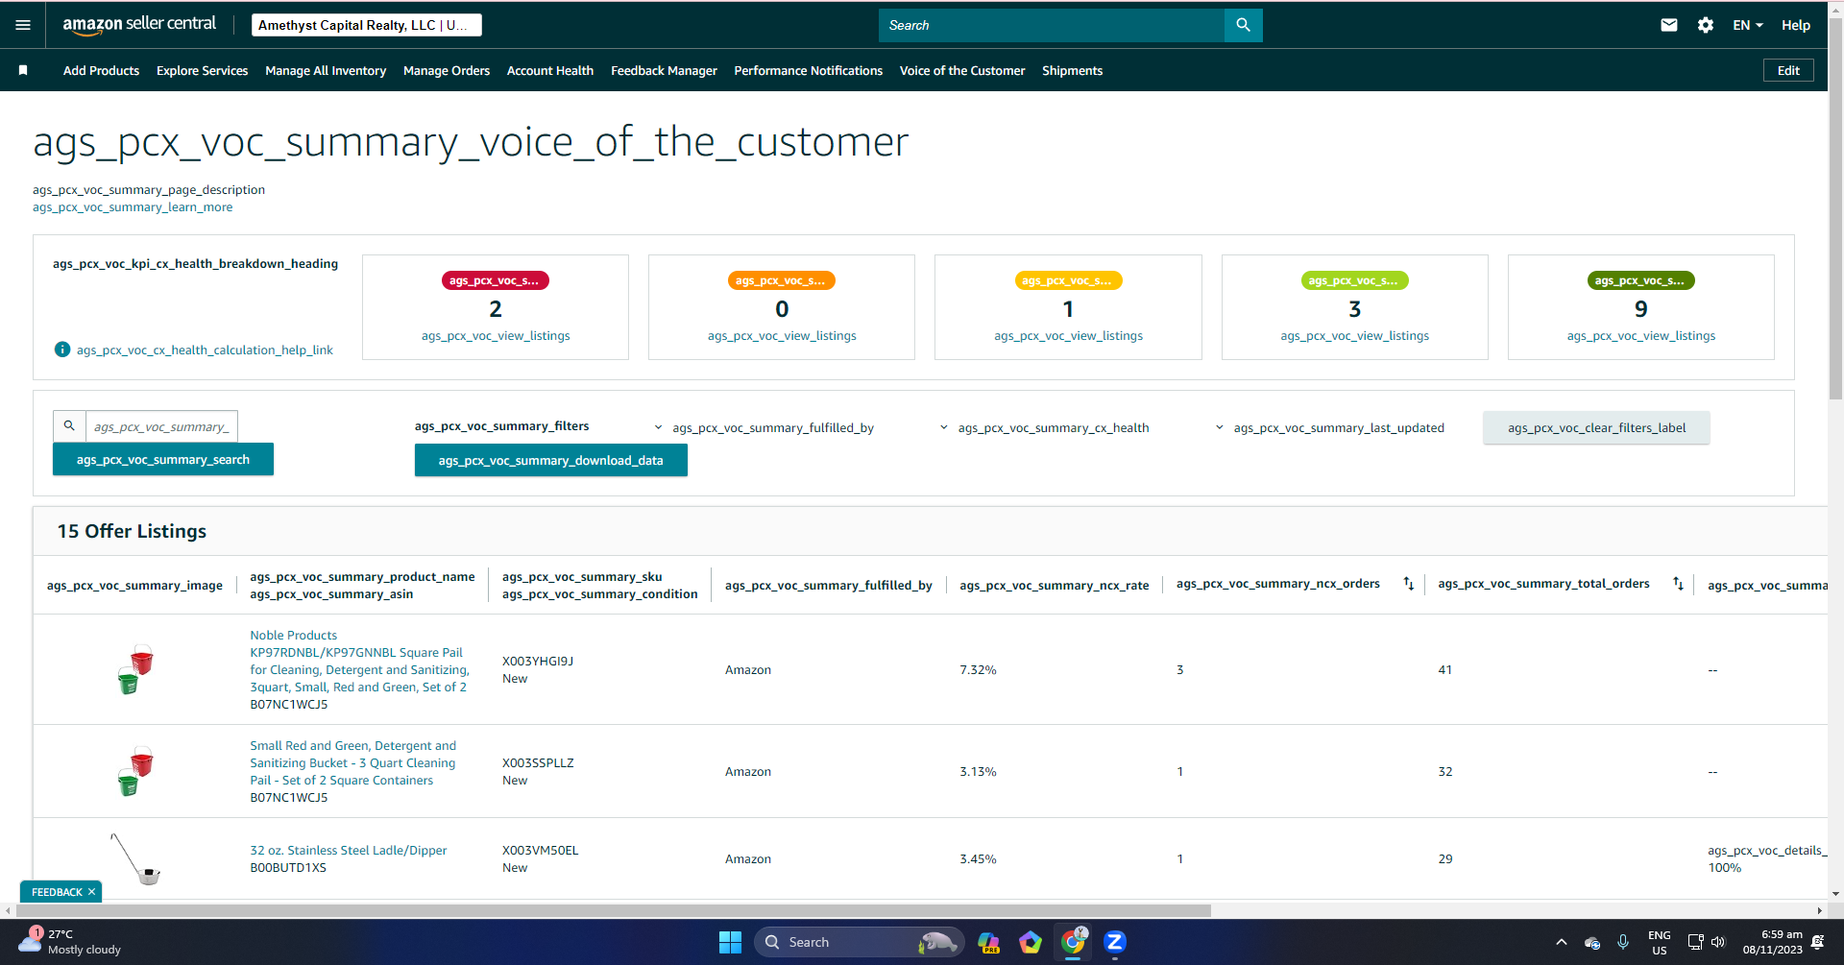Open the account selector Amethyst Capital Realty

(367, 25)
